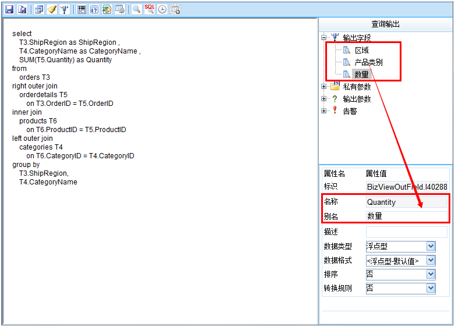Click the 查询输出 panel header

pos(385,24)
